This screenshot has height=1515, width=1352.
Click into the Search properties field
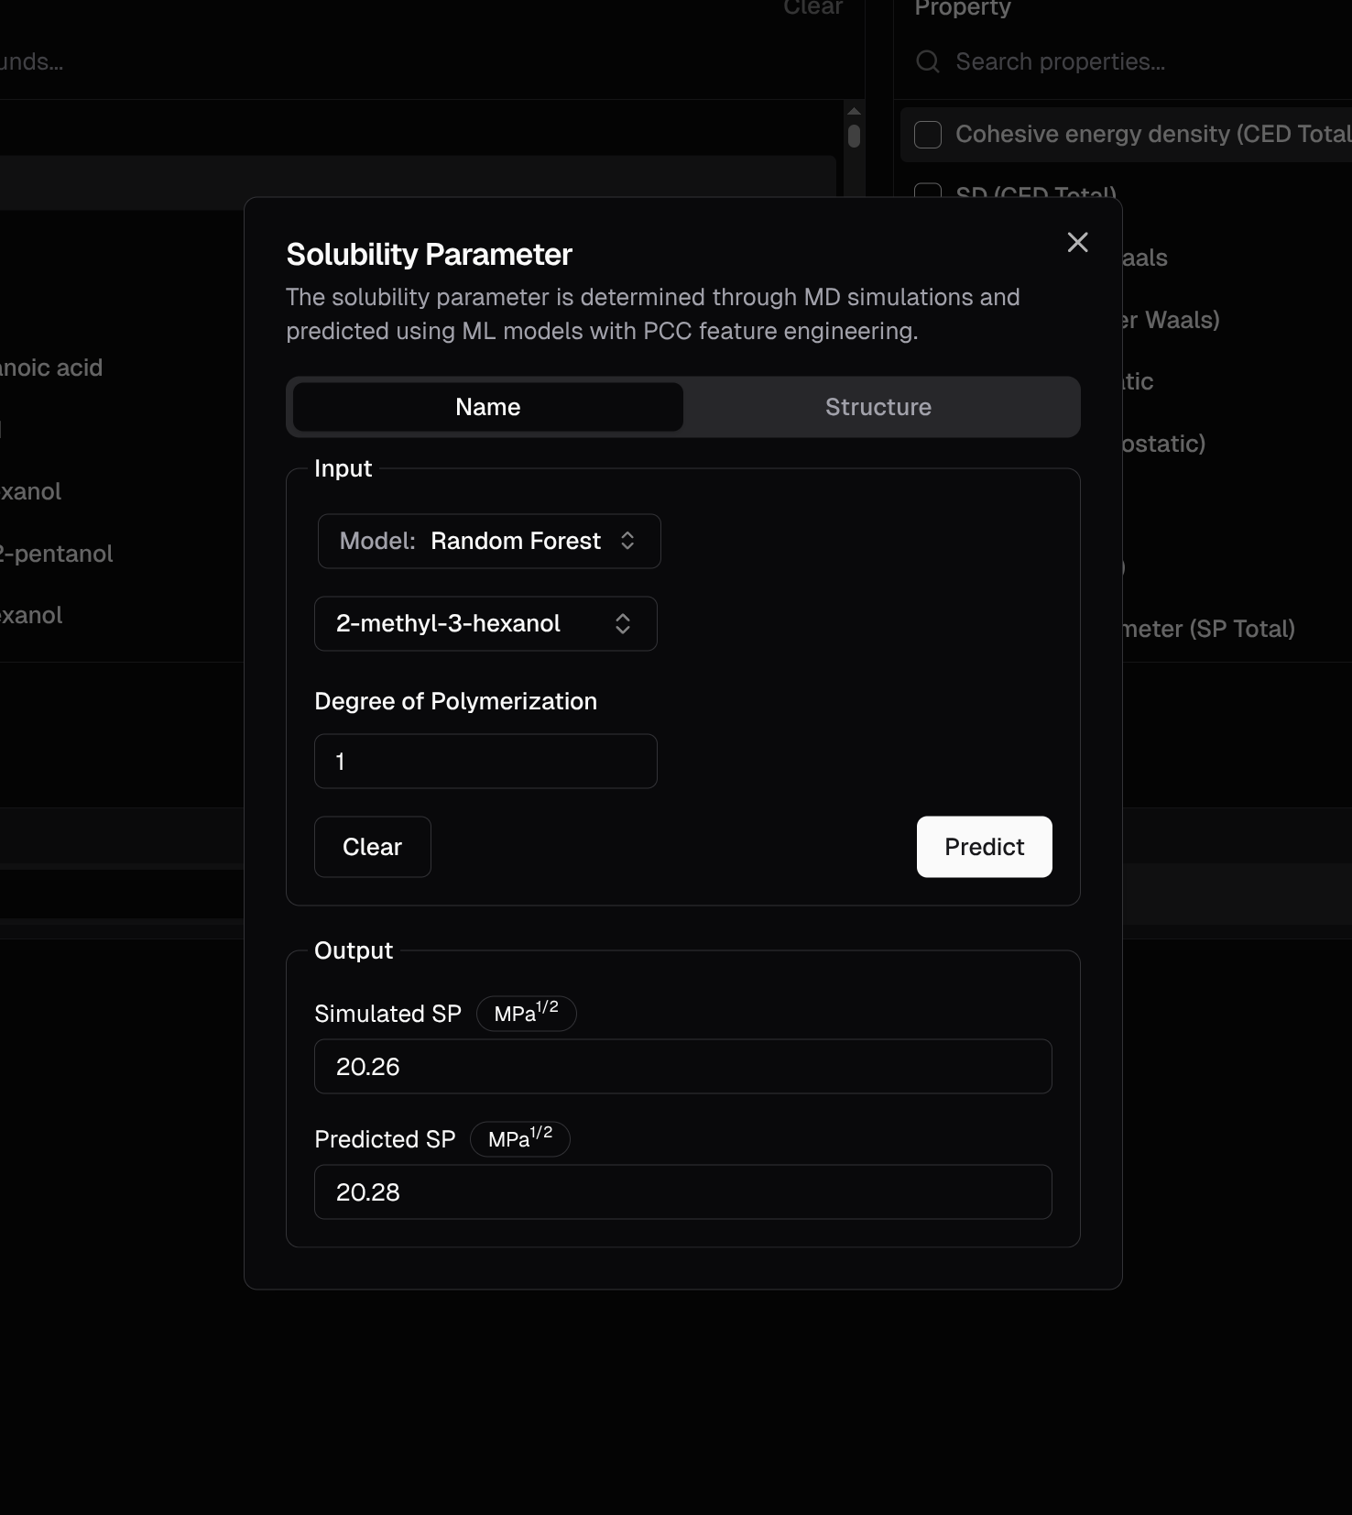click(x=1099, y=61)
